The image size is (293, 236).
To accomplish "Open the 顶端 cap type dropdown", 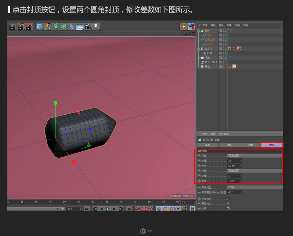I will [x=255, y=155].
